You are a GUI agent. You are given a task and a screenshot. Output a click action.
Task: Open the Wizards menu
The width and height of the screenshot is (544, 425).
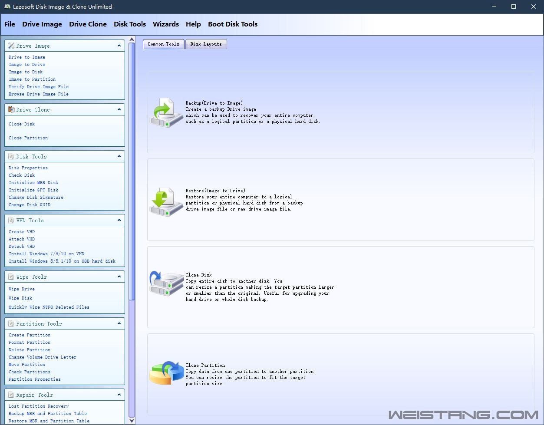point(166,24)
